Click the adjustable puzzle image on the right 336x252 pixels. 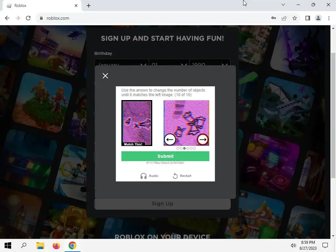[186, 123]
